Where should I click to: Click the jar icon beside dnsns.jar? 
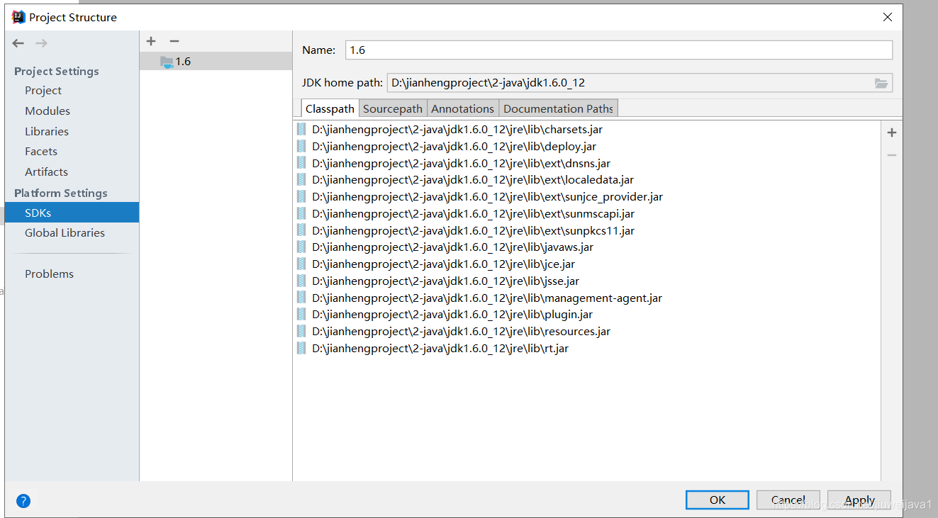[302, 163]
